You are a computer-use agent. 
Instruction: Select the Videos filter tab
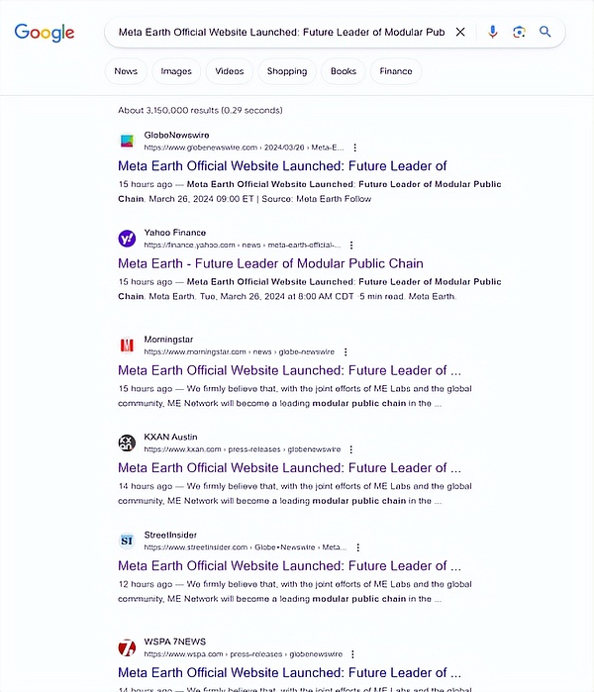click(230, 71)
